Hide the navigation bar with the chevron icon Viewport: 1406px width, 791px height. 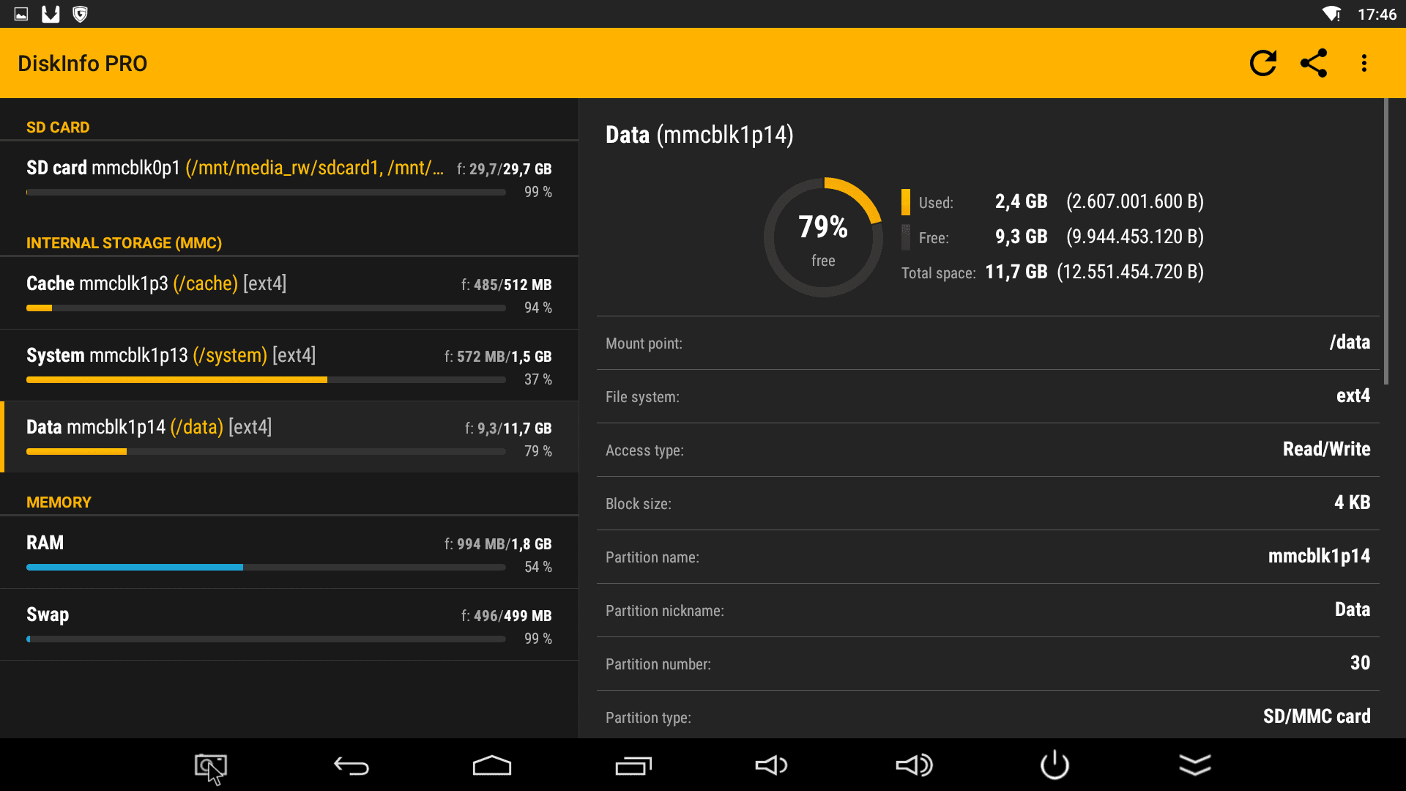click(x=1195, y=765)
